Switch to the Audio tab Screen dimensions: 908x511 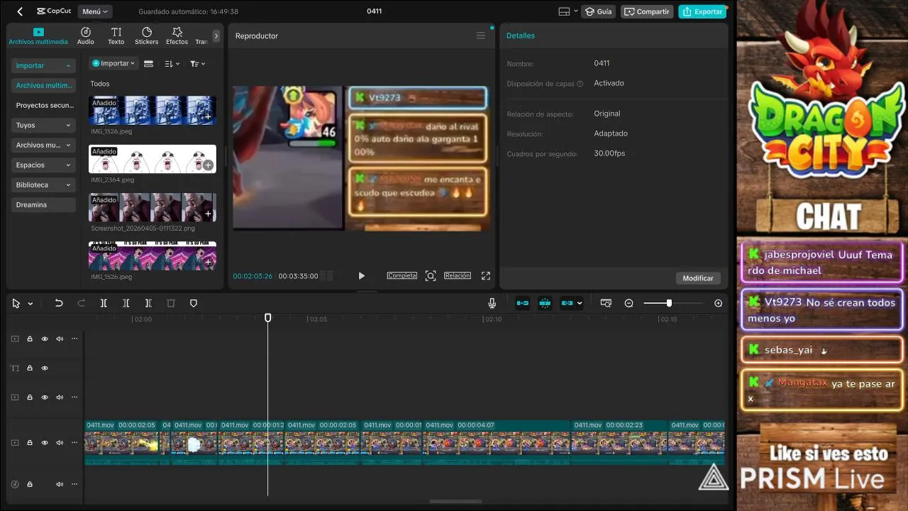click(86, 36)
